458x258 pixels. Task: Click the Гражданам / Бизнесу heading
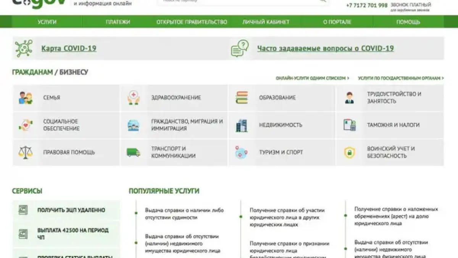click(x=50, y=72)
